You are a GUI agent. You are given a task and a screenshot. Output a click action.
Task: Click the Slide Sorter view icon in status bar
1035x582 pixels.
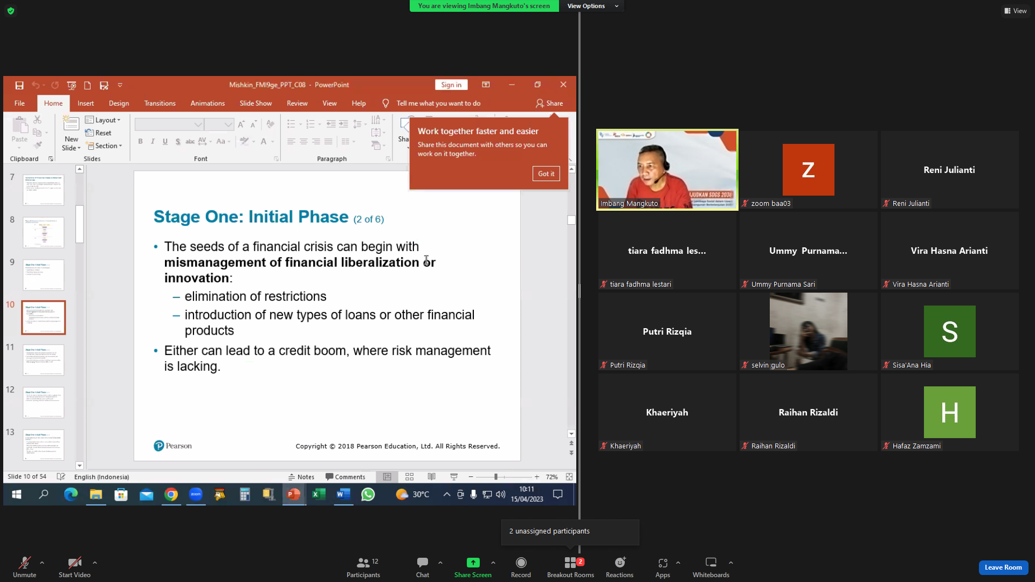pos(410,477)
